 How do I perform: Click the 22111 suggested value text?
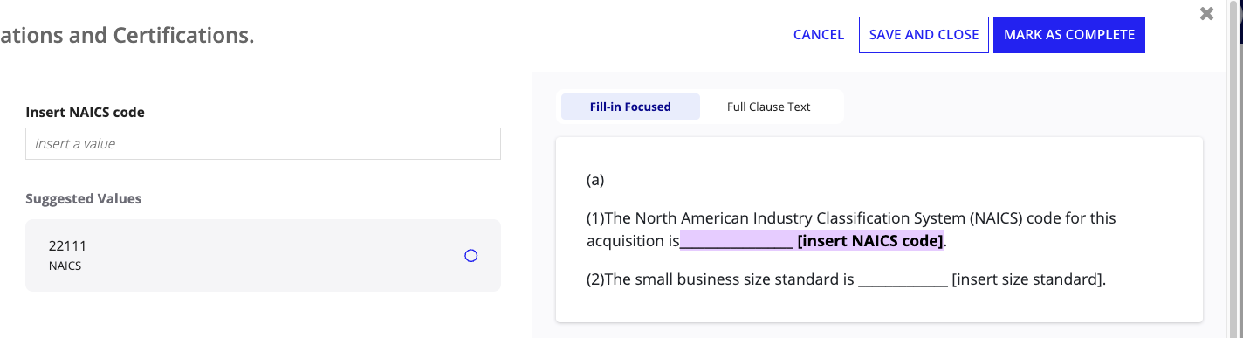click(x=67, y=246)
